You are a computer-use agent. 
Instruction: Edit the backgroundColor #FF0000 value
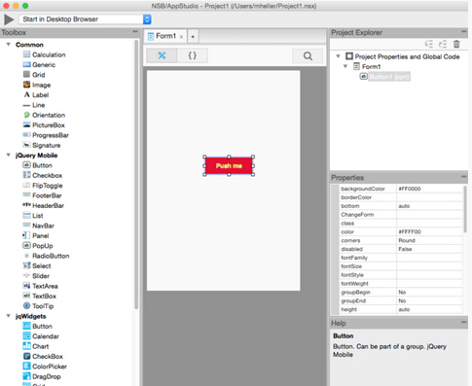tap(429, 189)
